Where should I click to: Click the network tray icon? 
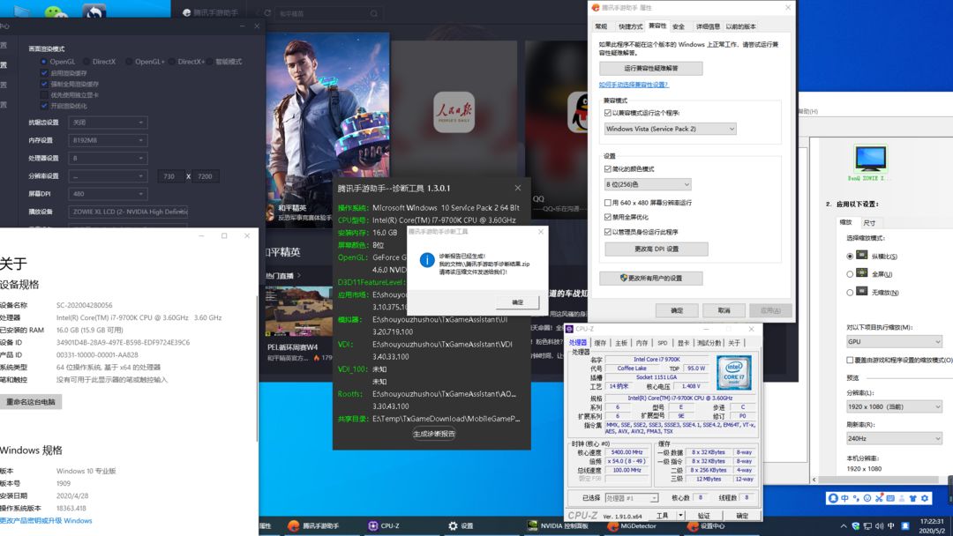point(867,525)
